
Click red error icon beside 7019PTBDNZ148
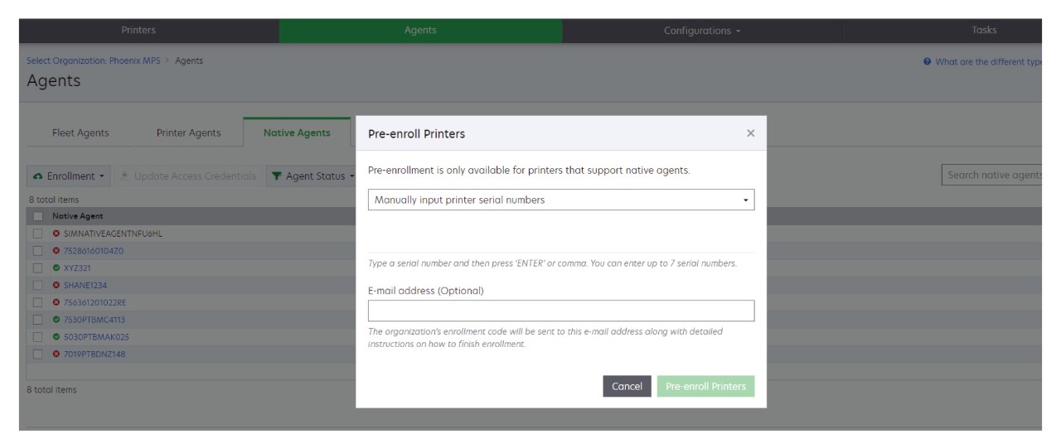click(x=56, y=354)
